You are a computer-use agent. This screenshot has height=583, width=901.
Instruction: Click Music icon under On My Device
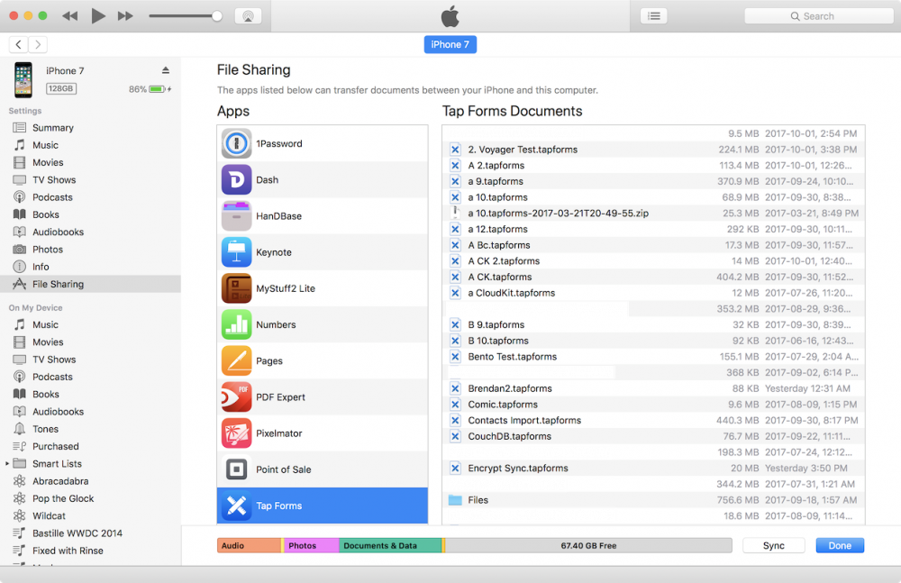(x=20, y=325)
